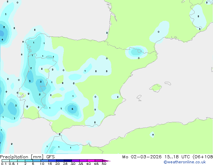The image size is (213, 165).
Task: Click the '25' legend scale label
Action: (x=65, y=164)
